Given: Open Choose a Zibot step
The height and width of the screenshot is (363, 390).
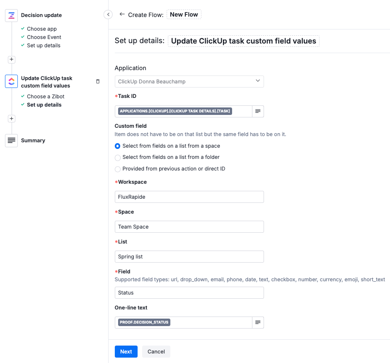Looking at the screenshot, I should (46, 97).
